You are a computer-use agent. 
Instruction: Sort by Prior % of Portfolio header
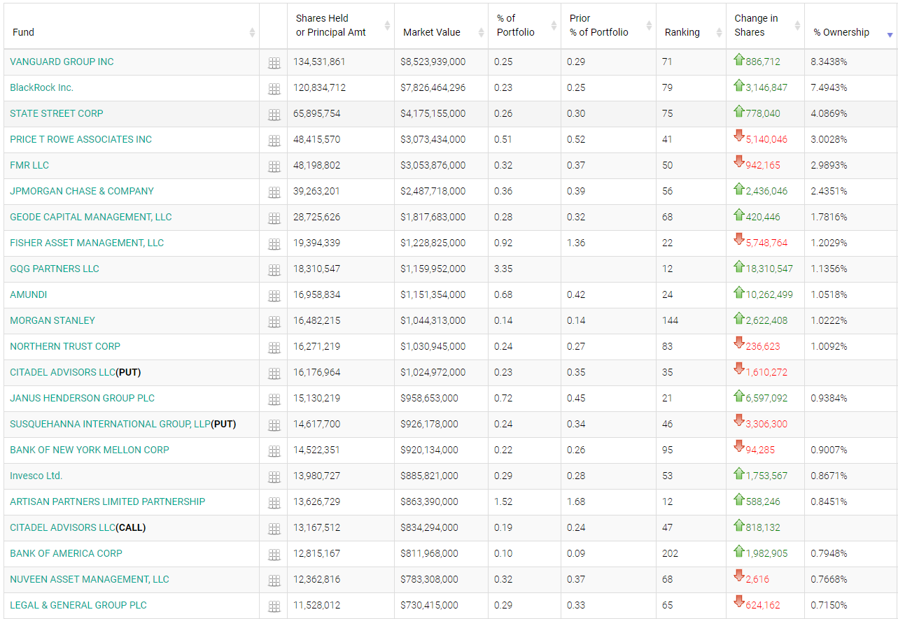(608, 26)
